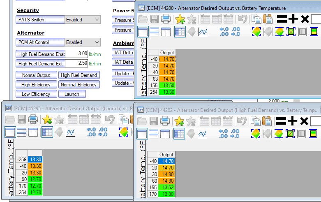The image size is (321, 202).
Task: Click multiply icon in 44200 window
Action: coord(305,19)
